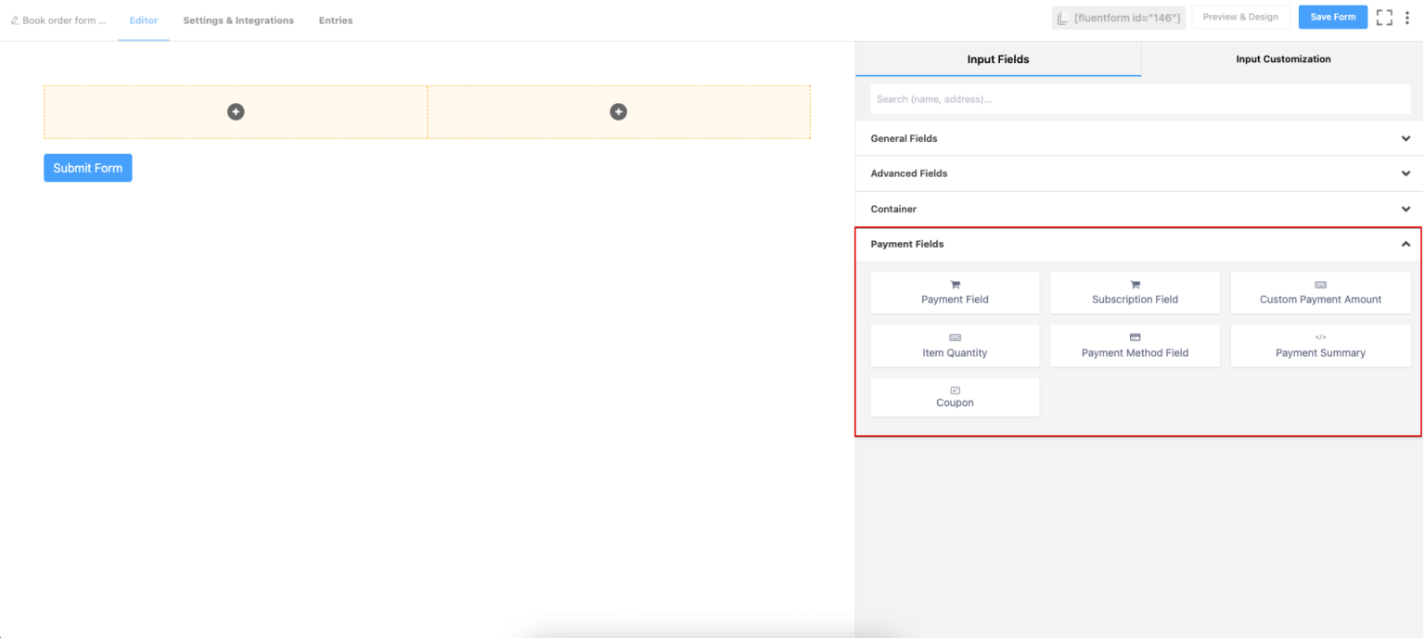This screenshot has height=638, width=1425.
Task: Switch to the Input Customization tab
Action: click(1282, 58)
